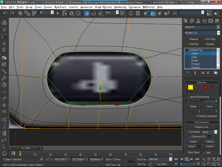Viewport: 222px width, 167px height.
Task: Open the key filter Selected dropdown
Action: coord(160,159)
